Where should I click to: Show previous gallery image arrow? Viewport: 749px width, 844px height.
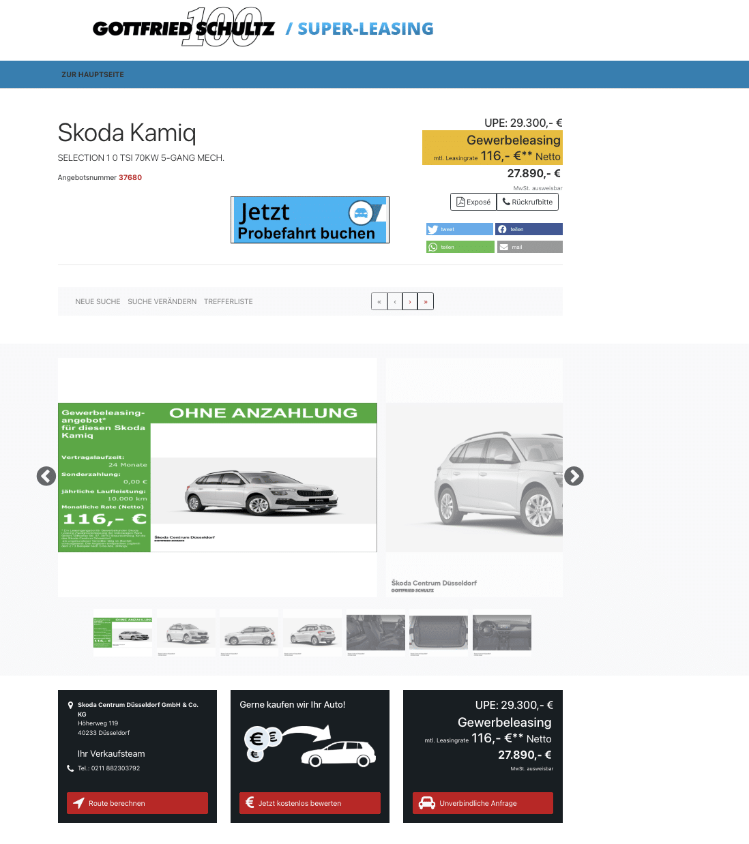(x=46, y=476)
